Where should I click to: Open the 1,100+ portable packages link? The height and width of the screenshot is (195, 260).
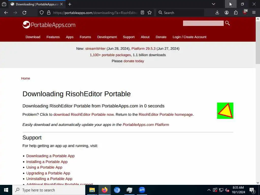pyautogui.click(x=110, y=55)
